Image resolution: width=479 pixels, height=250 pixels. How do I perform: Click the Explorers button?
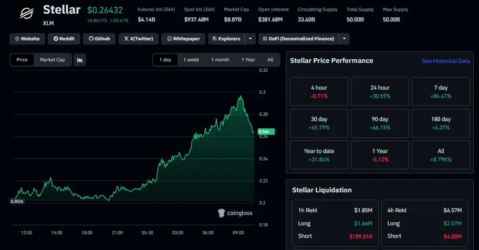(x=226, y=39)
